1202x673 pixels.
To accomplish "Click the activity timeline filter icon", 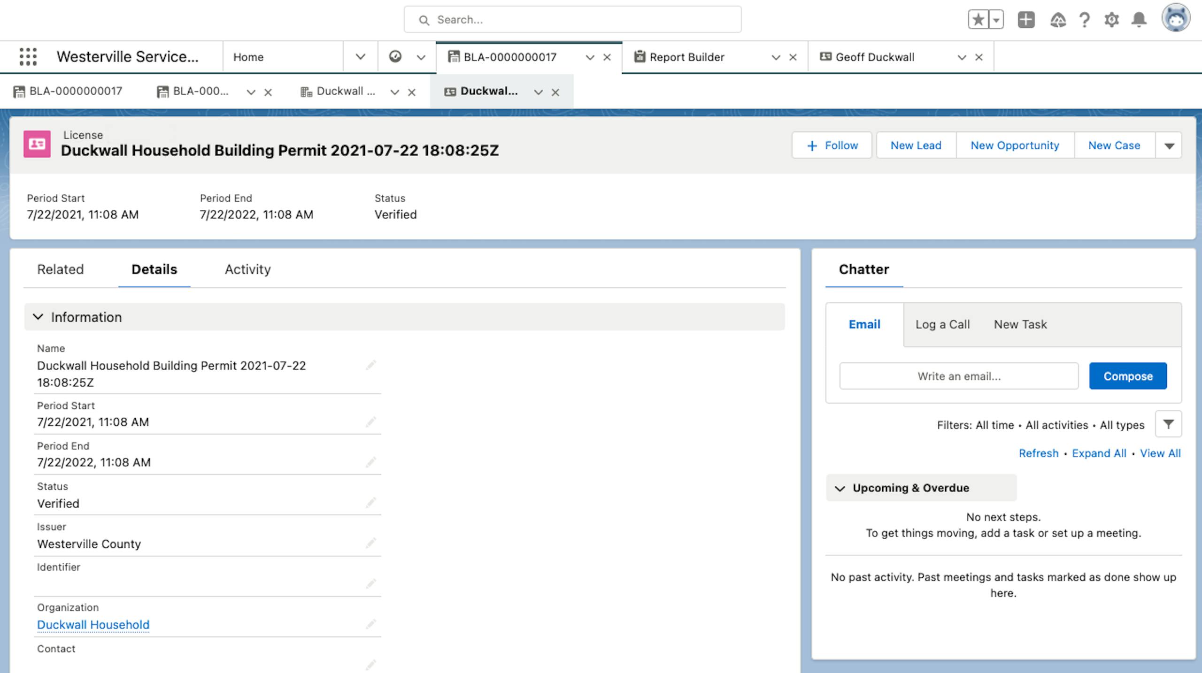I will coord(1168,424).
